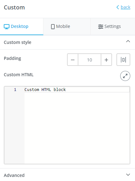135x181 pixels.
Task: Click line number 1 in code gutter
Action: [15, 90]
